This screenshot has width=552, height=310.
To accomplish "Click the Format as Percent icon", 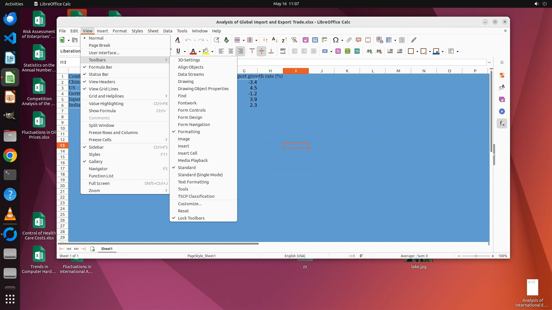I will (338, 51).
